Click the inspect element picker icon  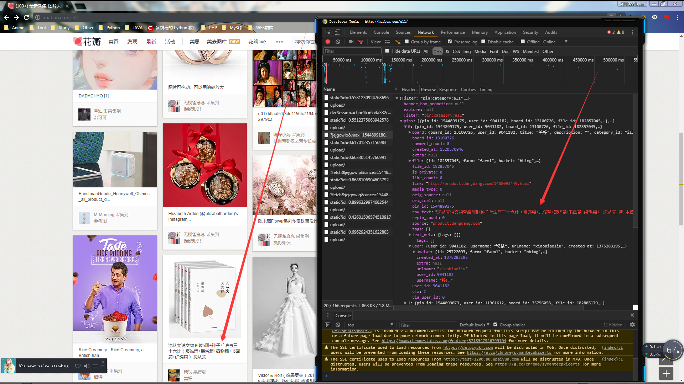pyautogui.click(x=328, y=32)
